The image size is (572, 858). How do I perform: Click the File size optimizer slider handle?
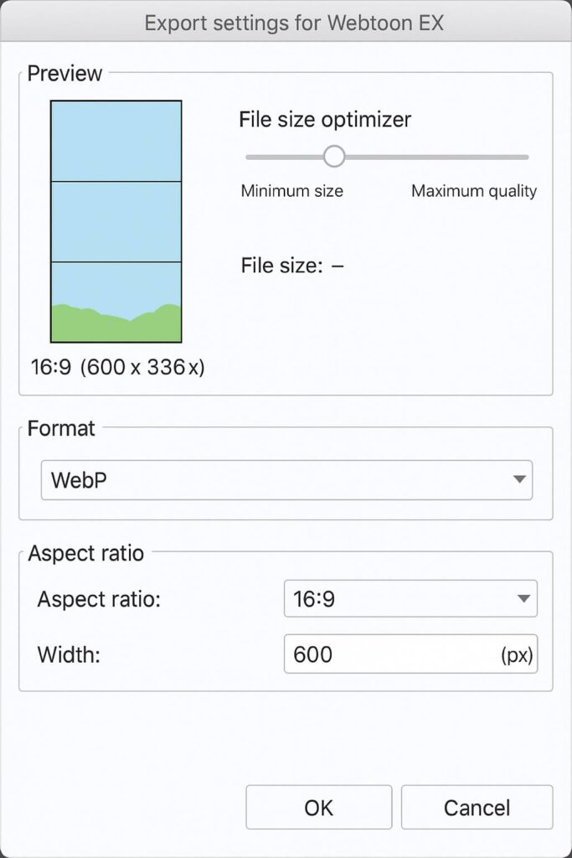[x=334, y=157]
